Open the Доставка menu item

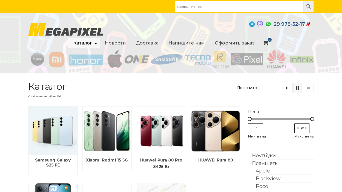[147, 43]
